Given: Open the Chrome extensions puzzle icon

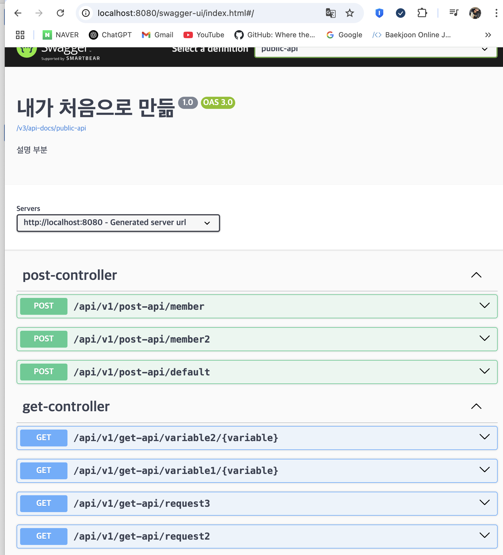Looking at the screenshot, I should (422, 13).
